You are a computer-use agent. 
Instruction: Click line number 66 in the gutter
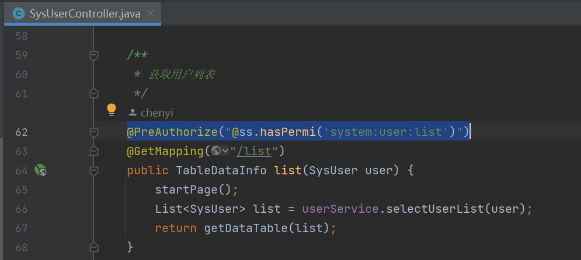point(22,209)
